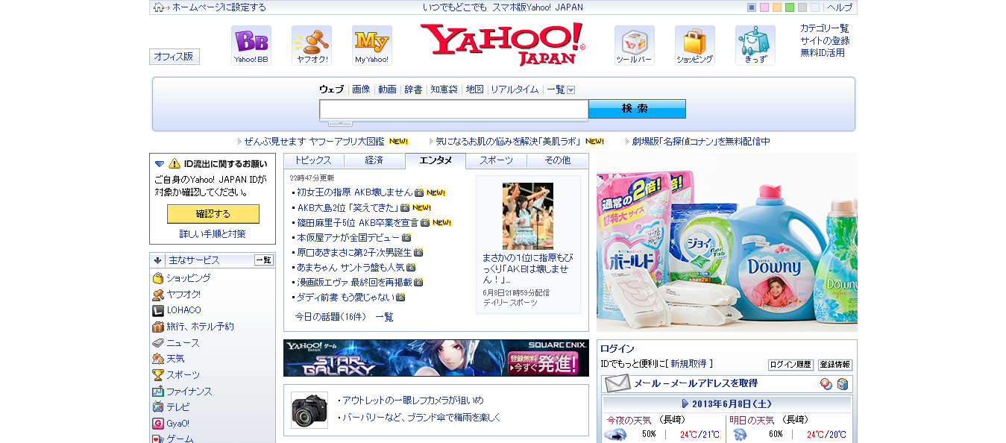Open the 一覧 search category dropdown arrow
Screen dimensions: 1006x443
(571, 89)
